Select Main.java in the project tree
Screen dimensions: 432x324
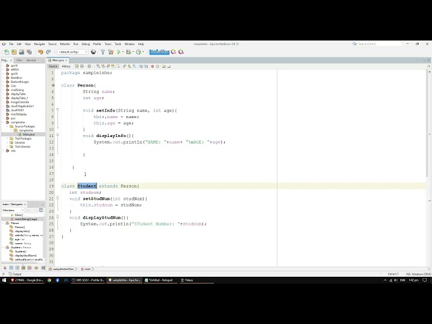coord(28,134)
